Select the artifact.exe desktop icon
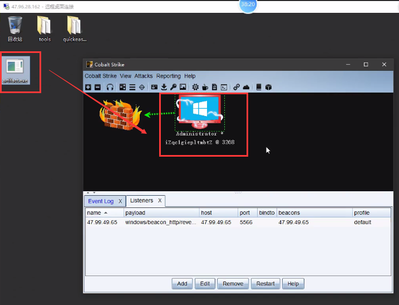The height and width of the screenshot is (305, 399). click(x=15, y=71)
